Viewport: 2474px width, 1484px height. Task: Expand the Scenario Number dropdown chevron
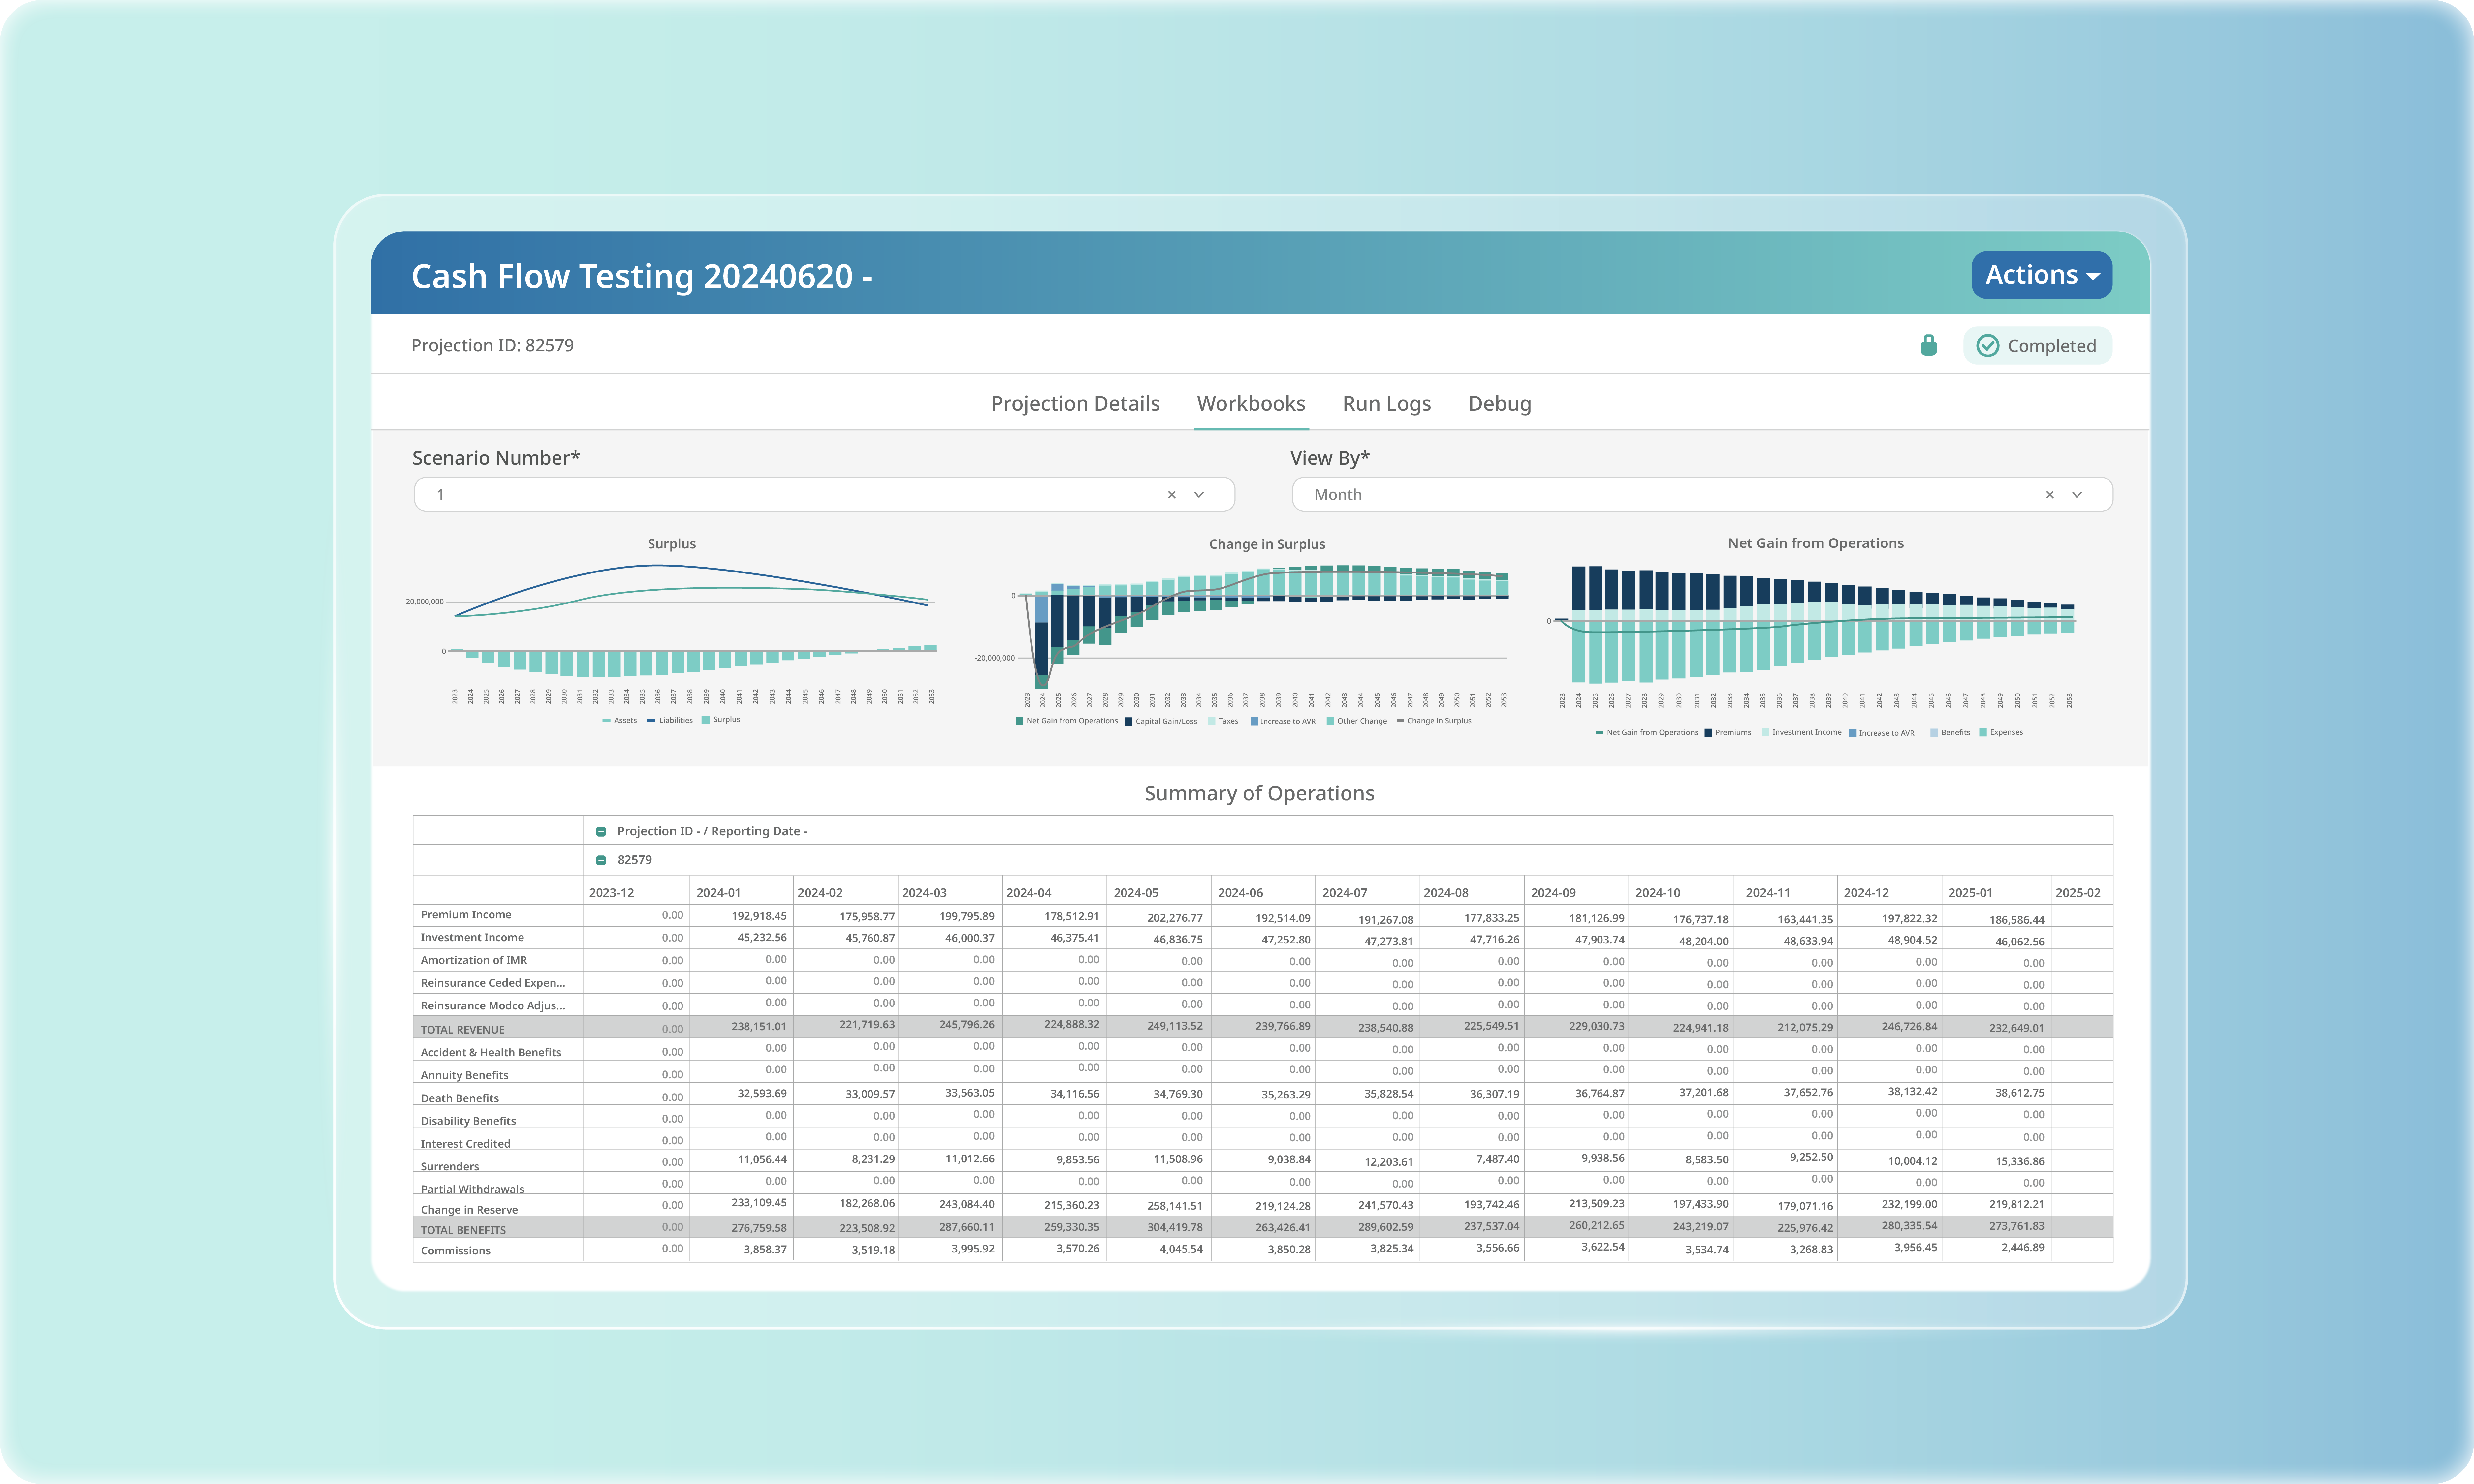click(1199, 495)
